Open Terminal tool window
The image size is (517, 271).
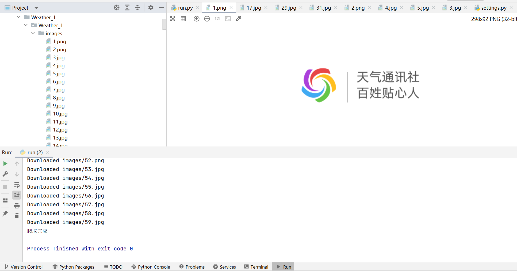256,267
